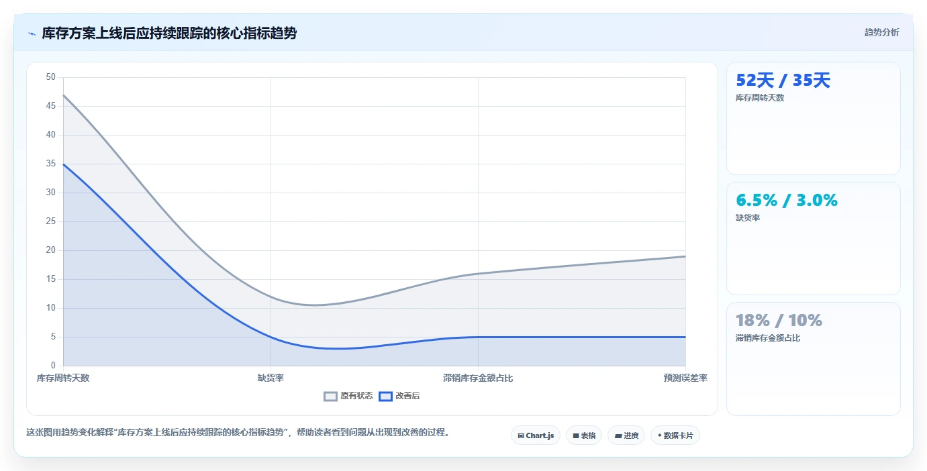Click the 预测误差率 x-axis label

click(x=685, y=378)
